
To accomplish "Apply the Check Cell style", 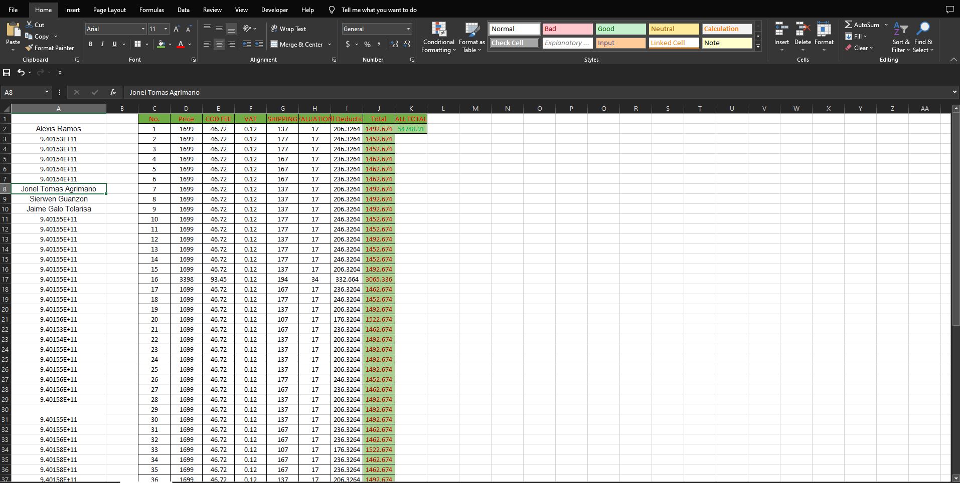I will (x=515, y=43).
